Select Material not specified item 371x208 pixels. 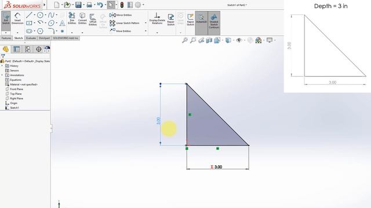(x=21, y=84)
